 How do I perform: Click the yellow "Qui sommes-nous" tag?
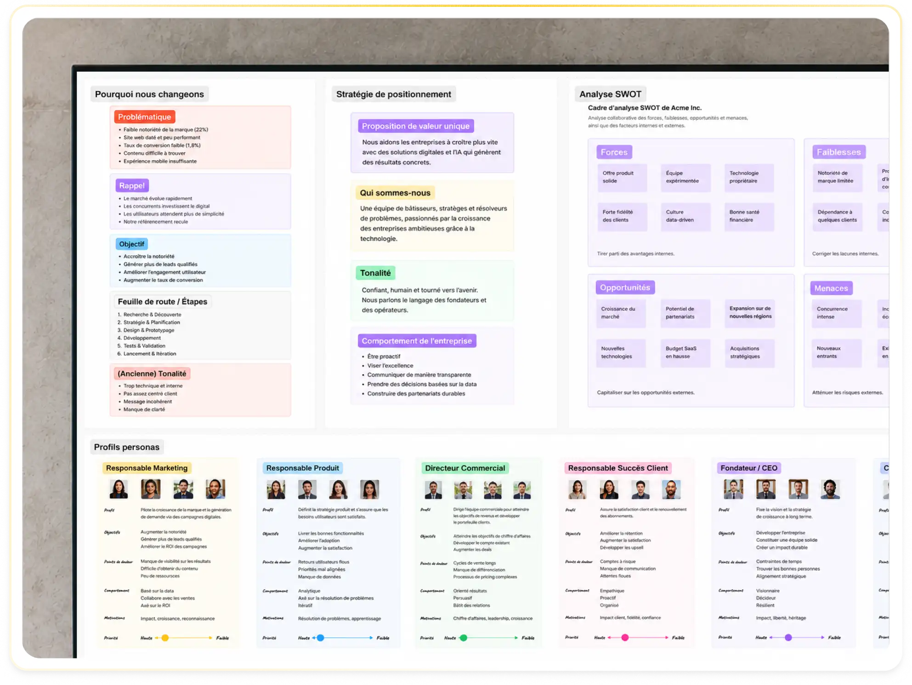click(395, 193)
